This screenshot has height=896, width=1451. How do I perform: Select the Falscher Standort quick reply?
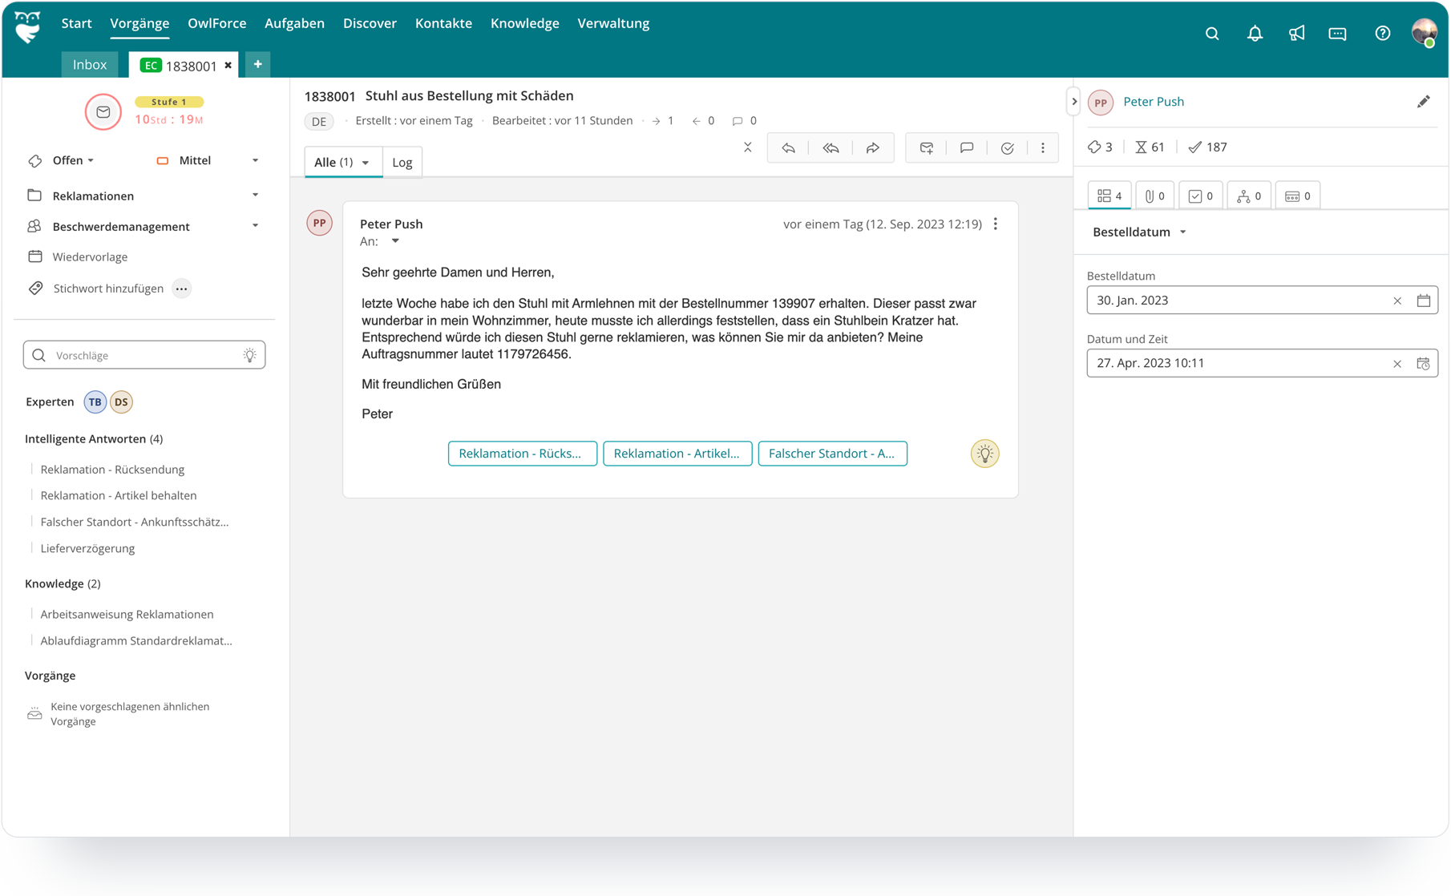tap(832, 453)
